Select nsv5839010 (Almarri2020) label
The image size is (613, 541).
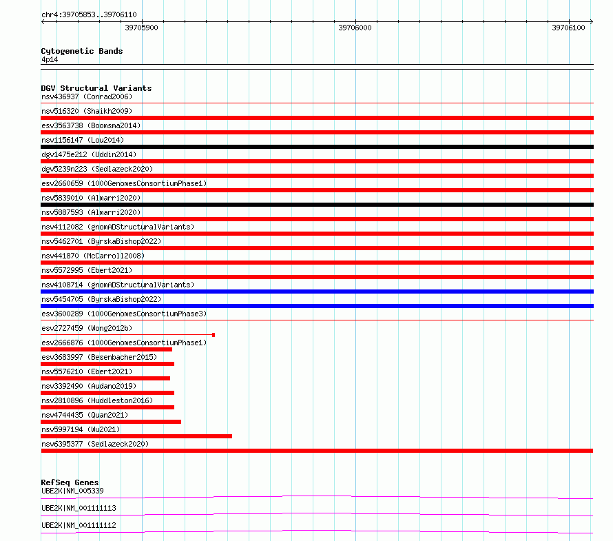pyautogui.click(x=91, y=198)
